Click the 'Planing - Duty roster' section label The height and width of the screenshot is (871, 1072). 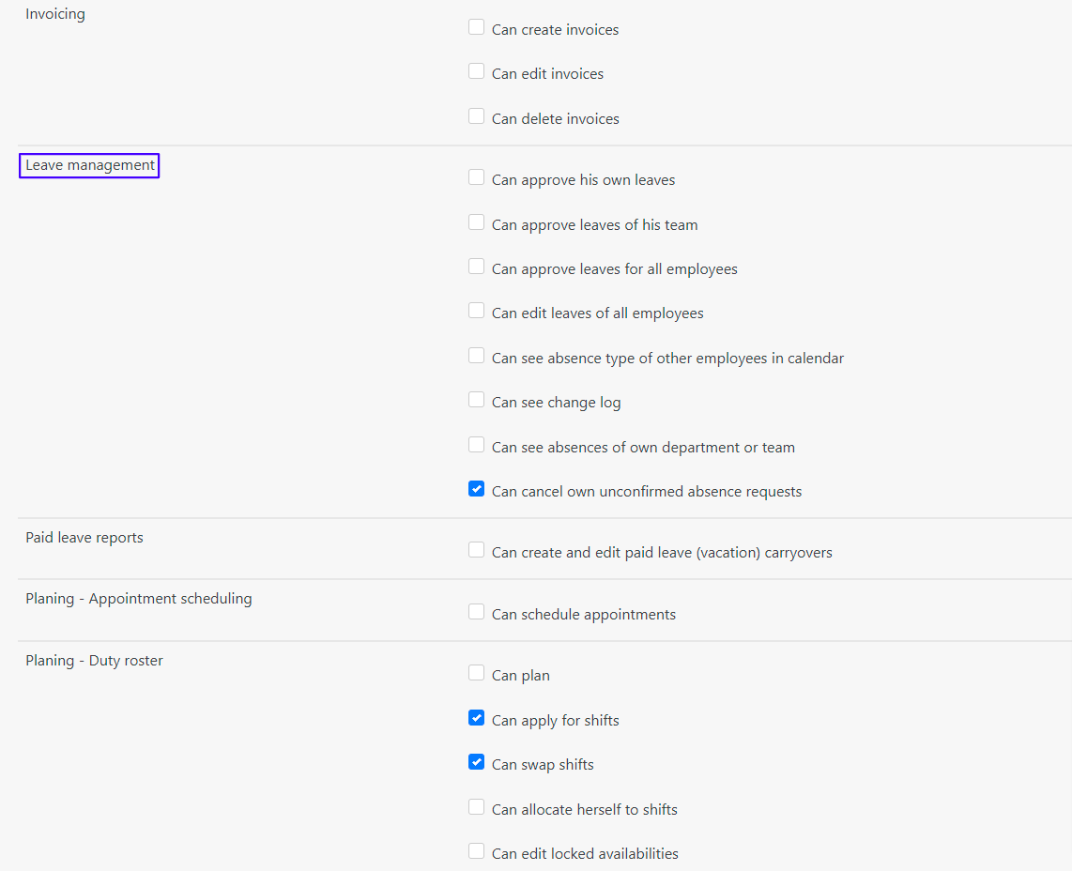pyautogui.click(x=94, y=661)
